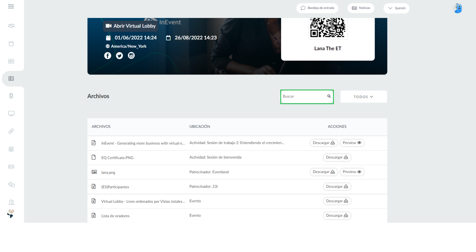The image size is (476, 252).
Task: Open Noticias
Action: (x=361, y=8)
